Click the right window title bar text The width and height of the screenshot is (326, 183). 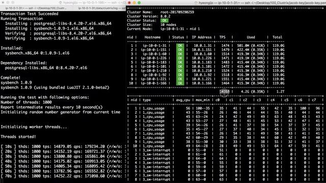(x=262, y=3)
